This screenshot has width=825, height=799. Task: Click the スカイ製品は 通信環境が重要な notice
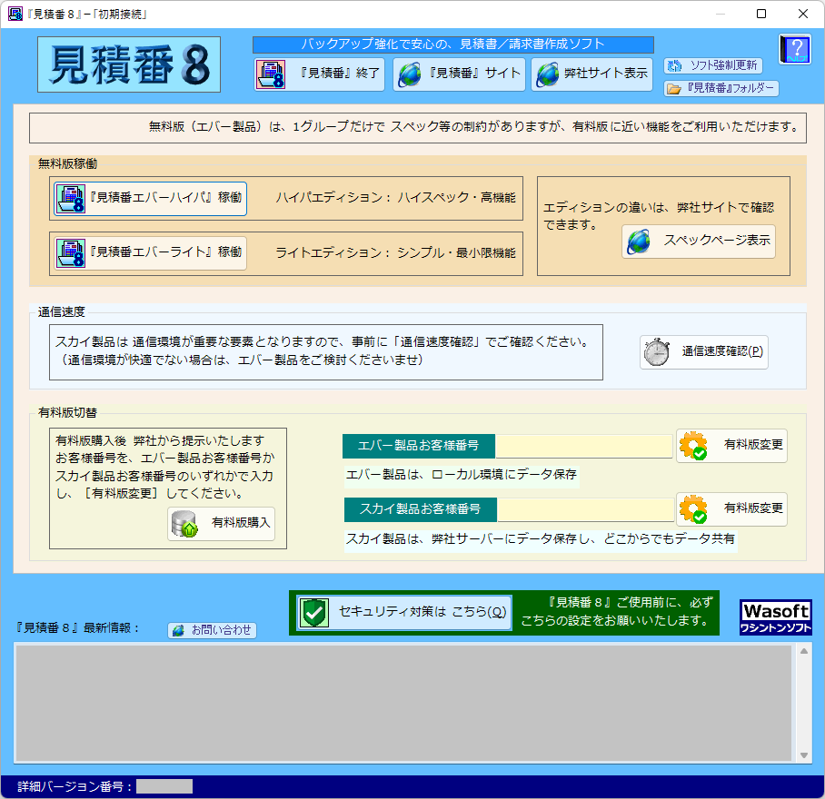coord(322,351)
